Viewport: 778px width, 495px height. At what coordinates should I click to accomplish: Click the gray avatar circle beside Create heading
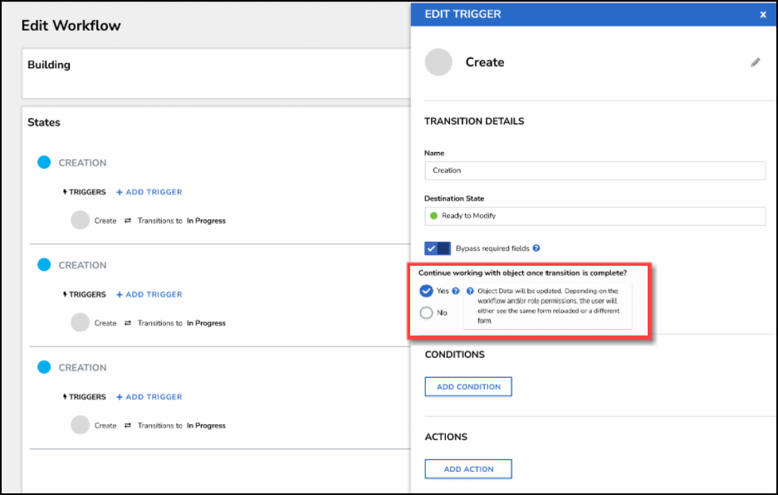(x=438, y=62)
